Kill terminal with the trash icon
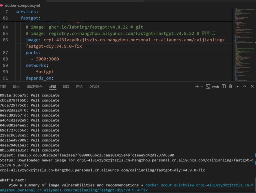Screen dimensions: 256x193 click(x=230, y=86)
